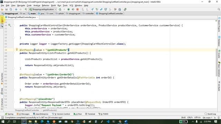Click the last toolbar icon beside Project Structure
This screenshot has width=221, height=124.
coord(125,9)
